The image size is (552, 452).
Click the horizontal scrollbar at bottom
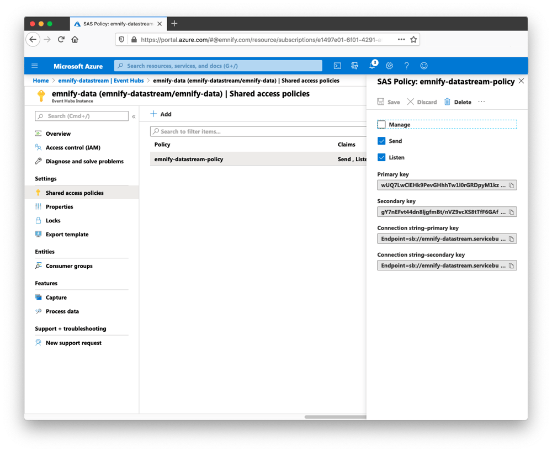(335, 417)
